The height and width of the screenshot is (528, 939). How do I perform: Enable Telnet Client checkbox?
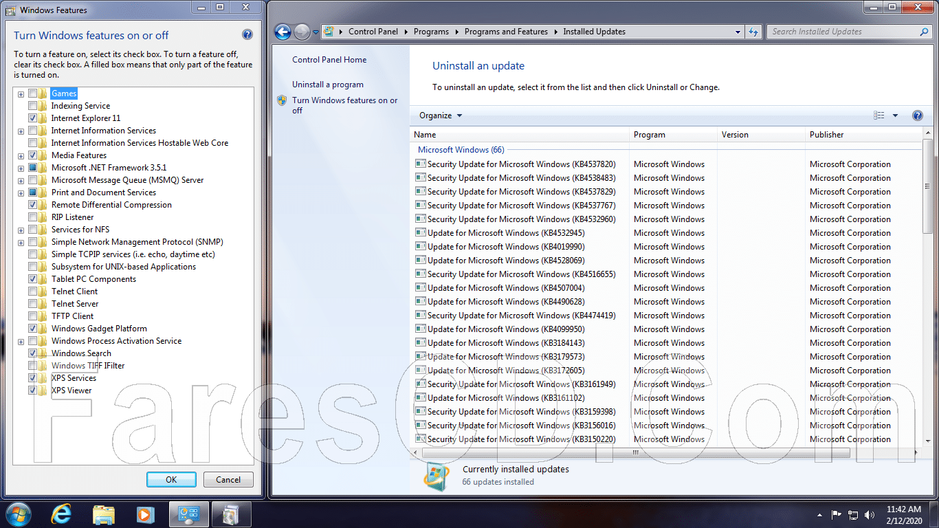click(x=32, y=291)
